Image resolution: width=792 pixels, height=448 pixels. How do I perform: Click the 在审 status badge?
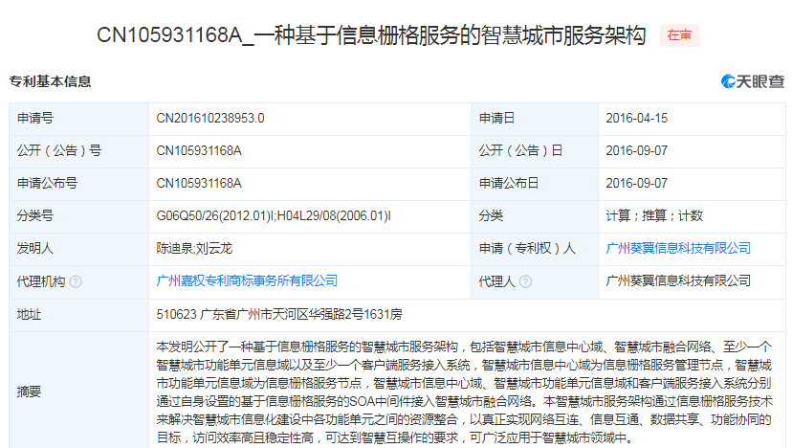pyautogui.click(x=679, y=35)
